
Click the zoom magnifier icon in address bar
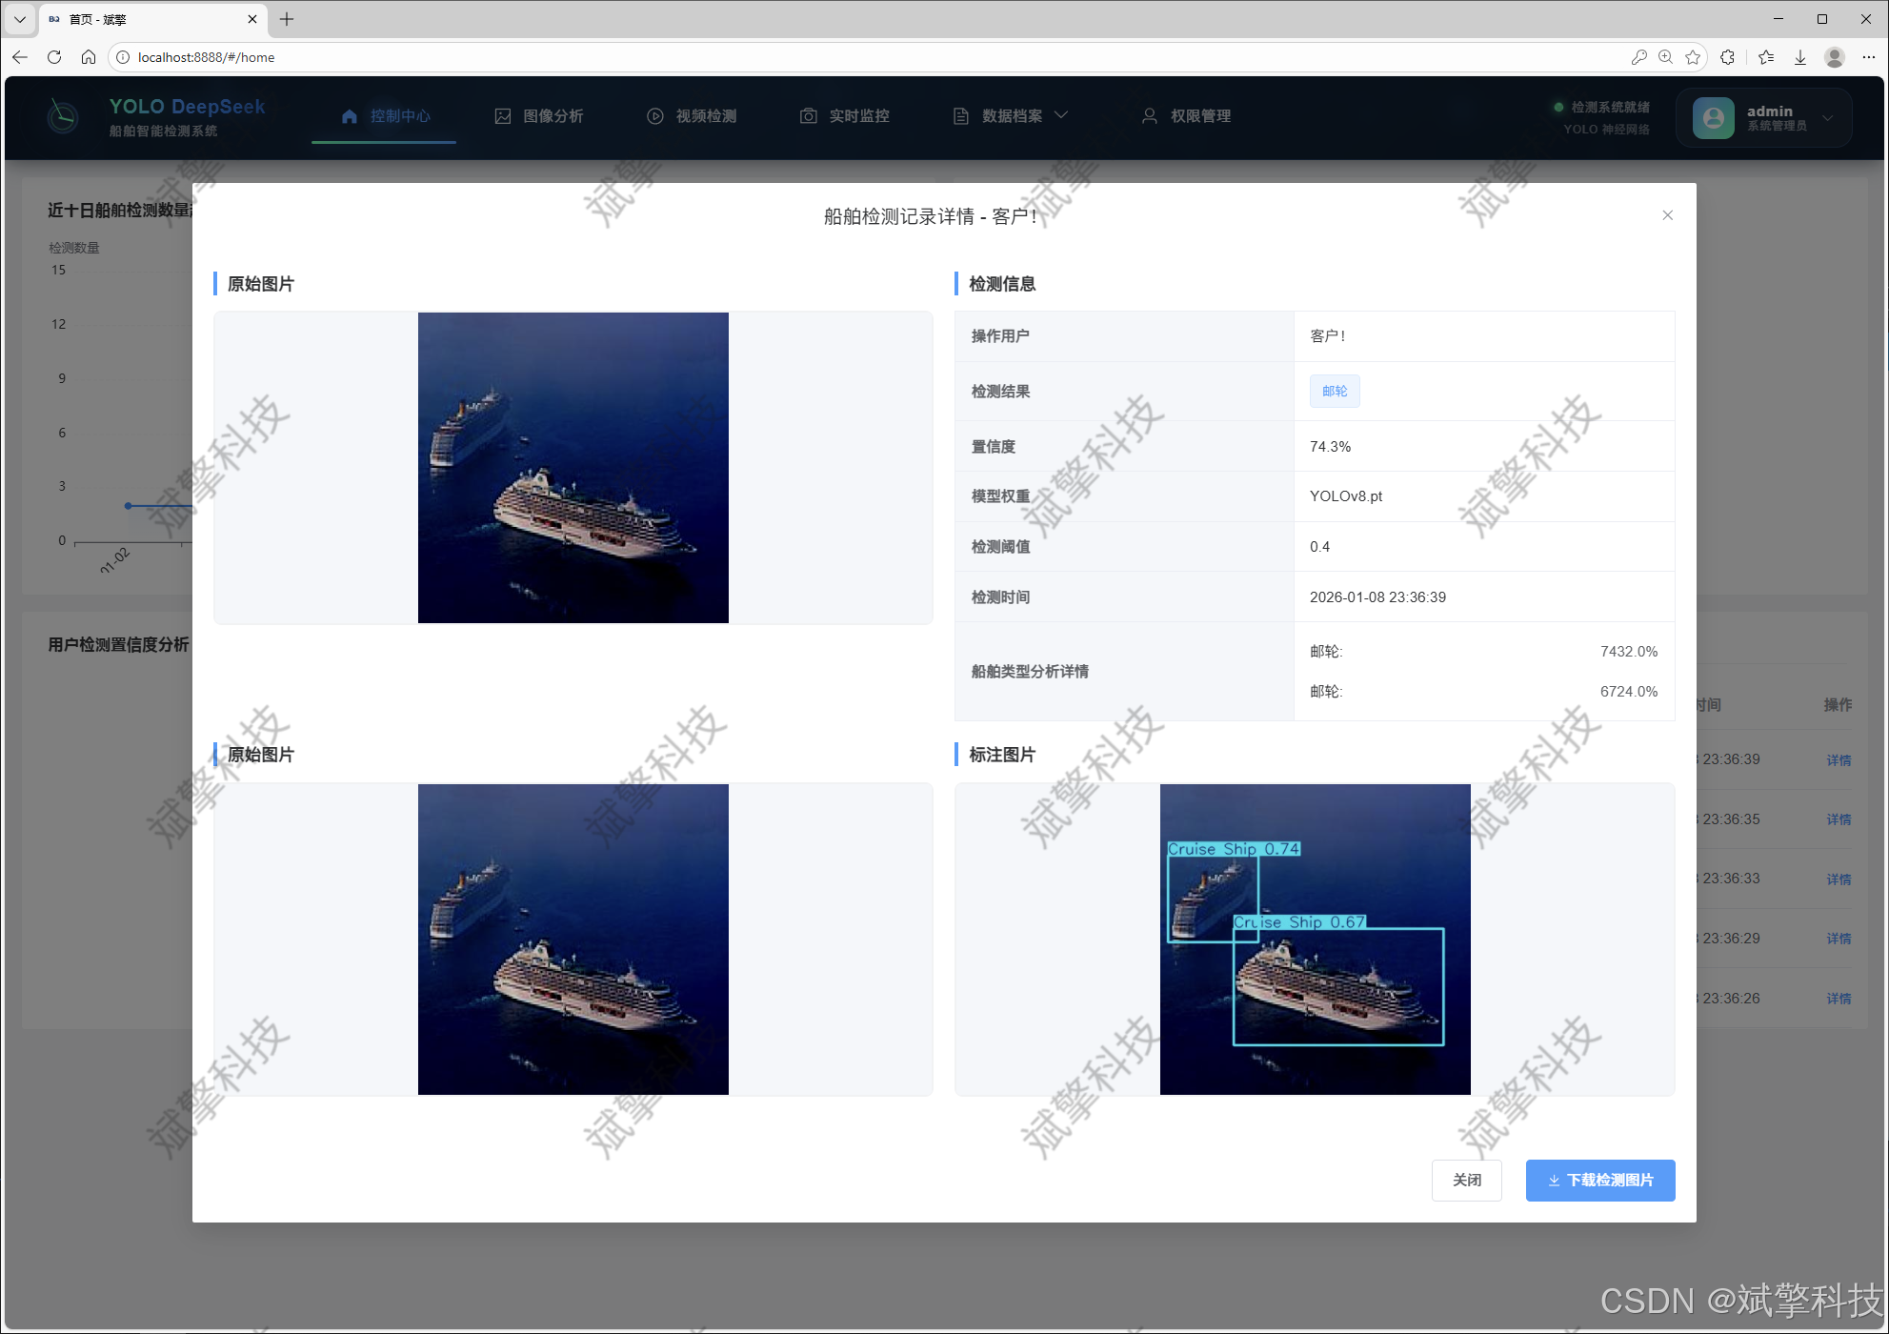click(1665, 57)
